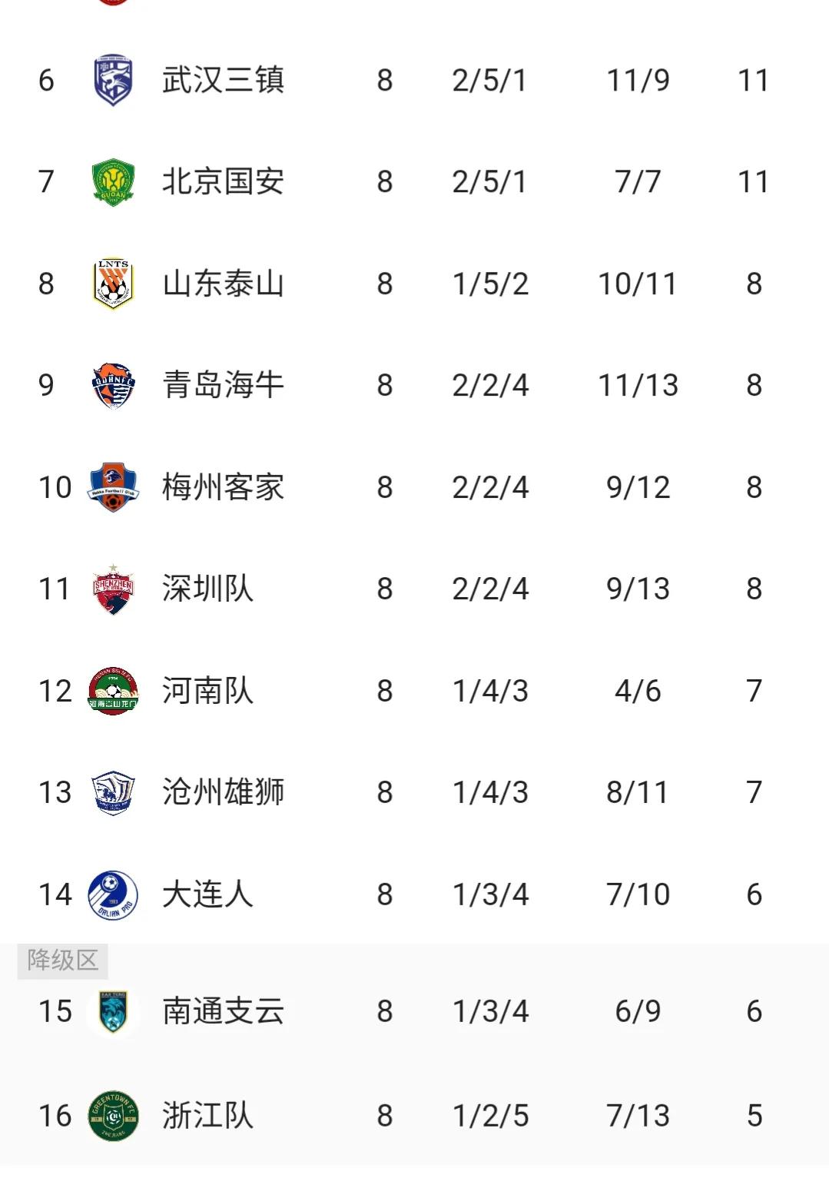Open the 武汉三镇 team name link
The image size is (829, 1178).
pos(223,80)
